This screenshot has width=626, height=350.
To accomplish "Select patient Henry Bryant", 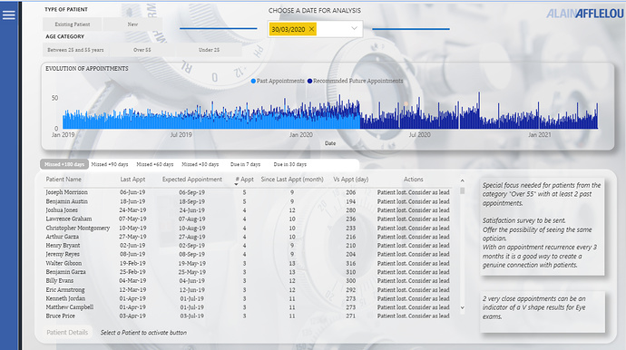I will pyautogui.click(x=63, y=246).
